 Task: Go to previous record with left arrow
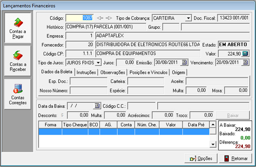point(100,18)
